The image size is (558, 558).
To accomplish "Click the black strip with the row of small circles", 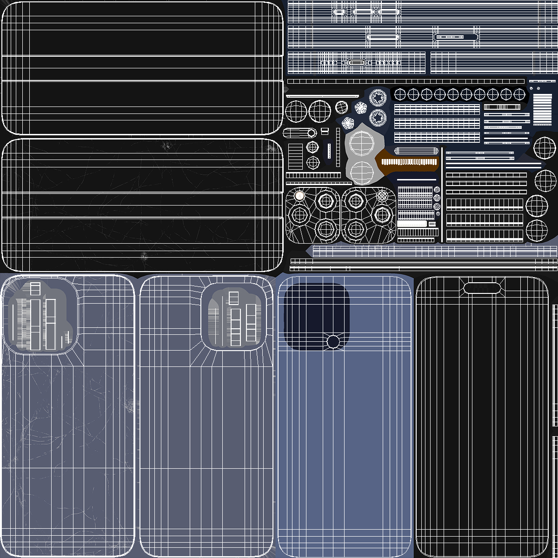I will [x=460, y=94].
